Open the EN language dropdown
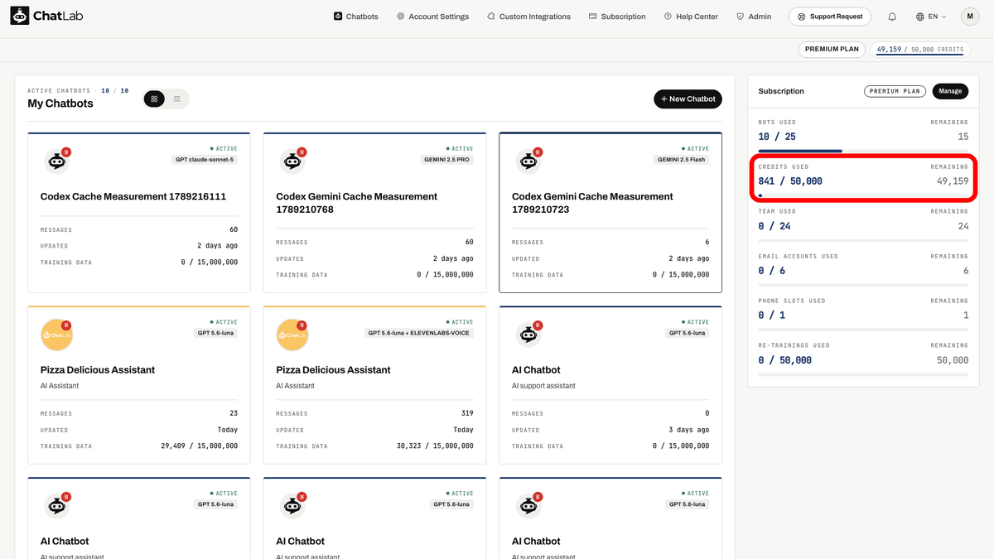The width and height of the screenshot is (994, 559). (931, 17)
